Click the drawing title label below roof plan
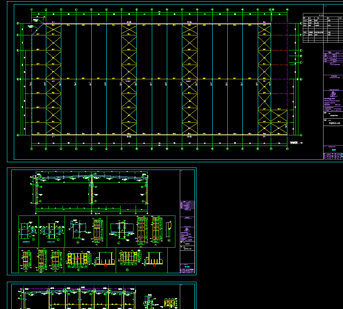This screenshot has width=343, height=309. coord(294,143)
